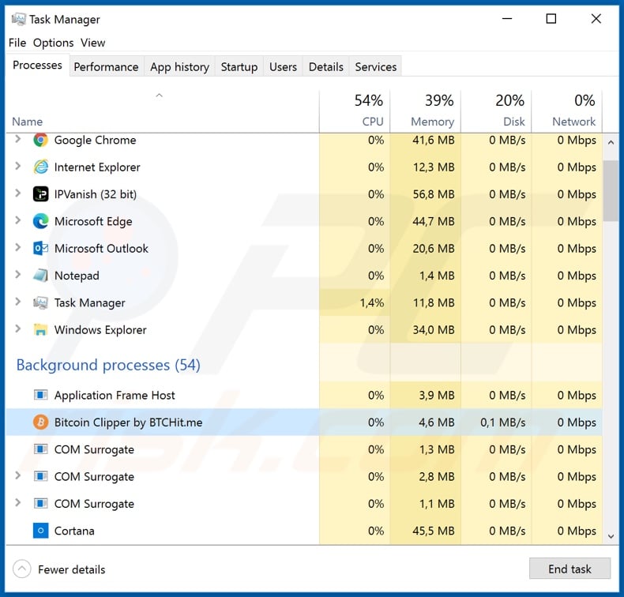The image size is (624, 597).
Task: Minimize the Task Manager window
Action: pos(507,19)
